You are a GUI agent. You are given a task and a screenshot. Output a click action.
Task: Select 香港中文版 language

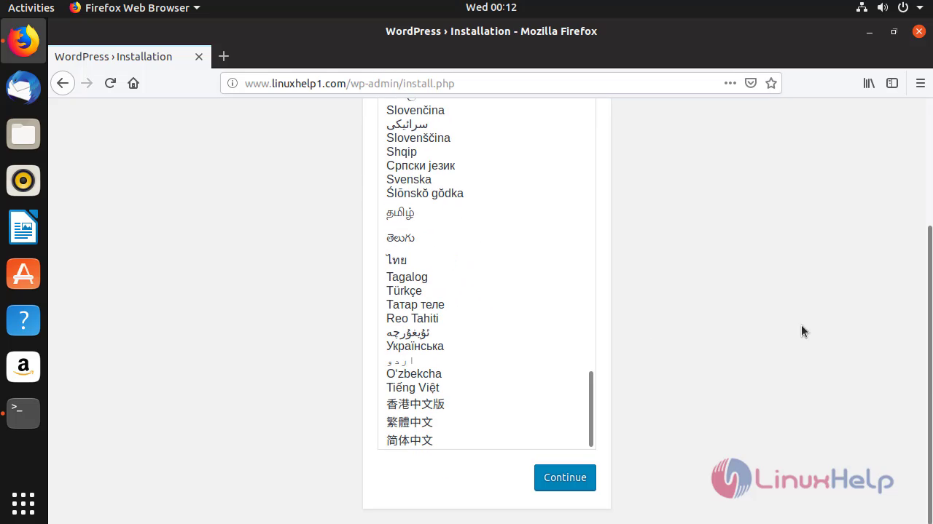415,404
